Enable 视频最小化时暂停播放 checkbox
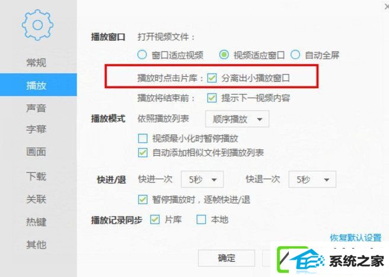 click(143, 138)
